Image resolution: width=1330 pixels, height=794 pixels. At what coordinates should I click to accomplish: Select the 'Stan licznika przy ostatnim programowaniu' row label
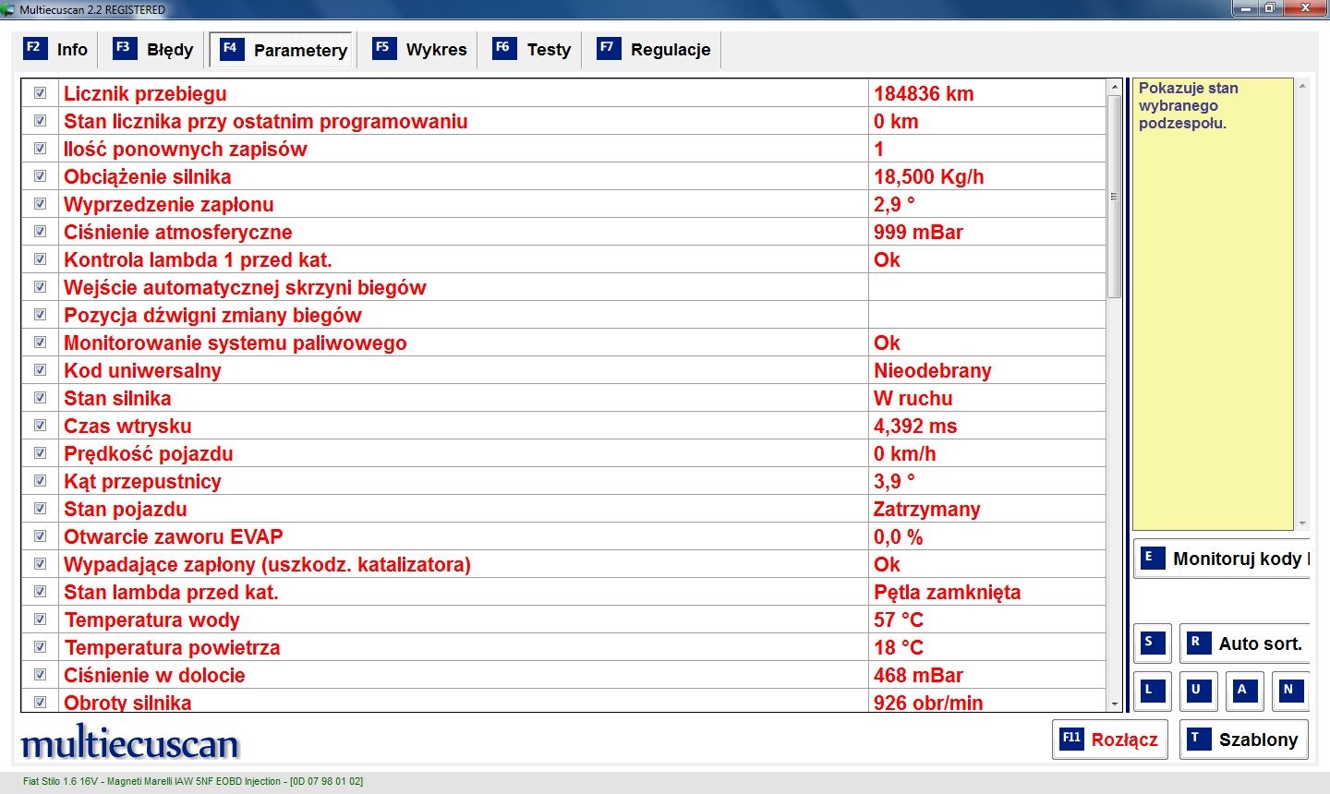[x=266, y=121]
